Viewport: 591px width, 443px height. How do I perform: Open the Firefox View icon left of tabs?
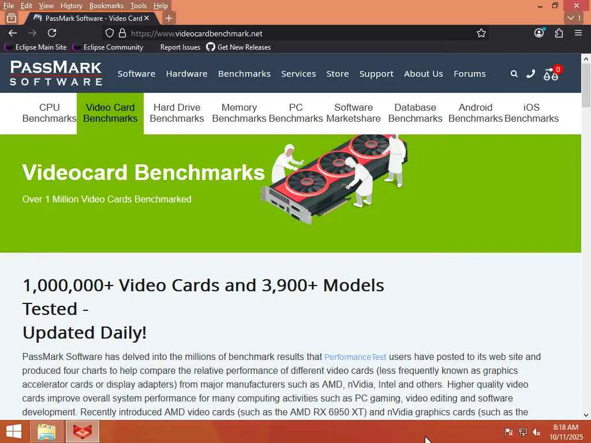click(x=12, y=18)
